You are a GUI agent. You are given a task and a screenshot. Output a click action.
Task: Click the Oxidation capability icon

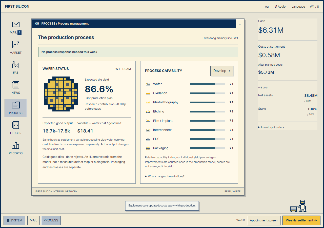tap(148, 93)
